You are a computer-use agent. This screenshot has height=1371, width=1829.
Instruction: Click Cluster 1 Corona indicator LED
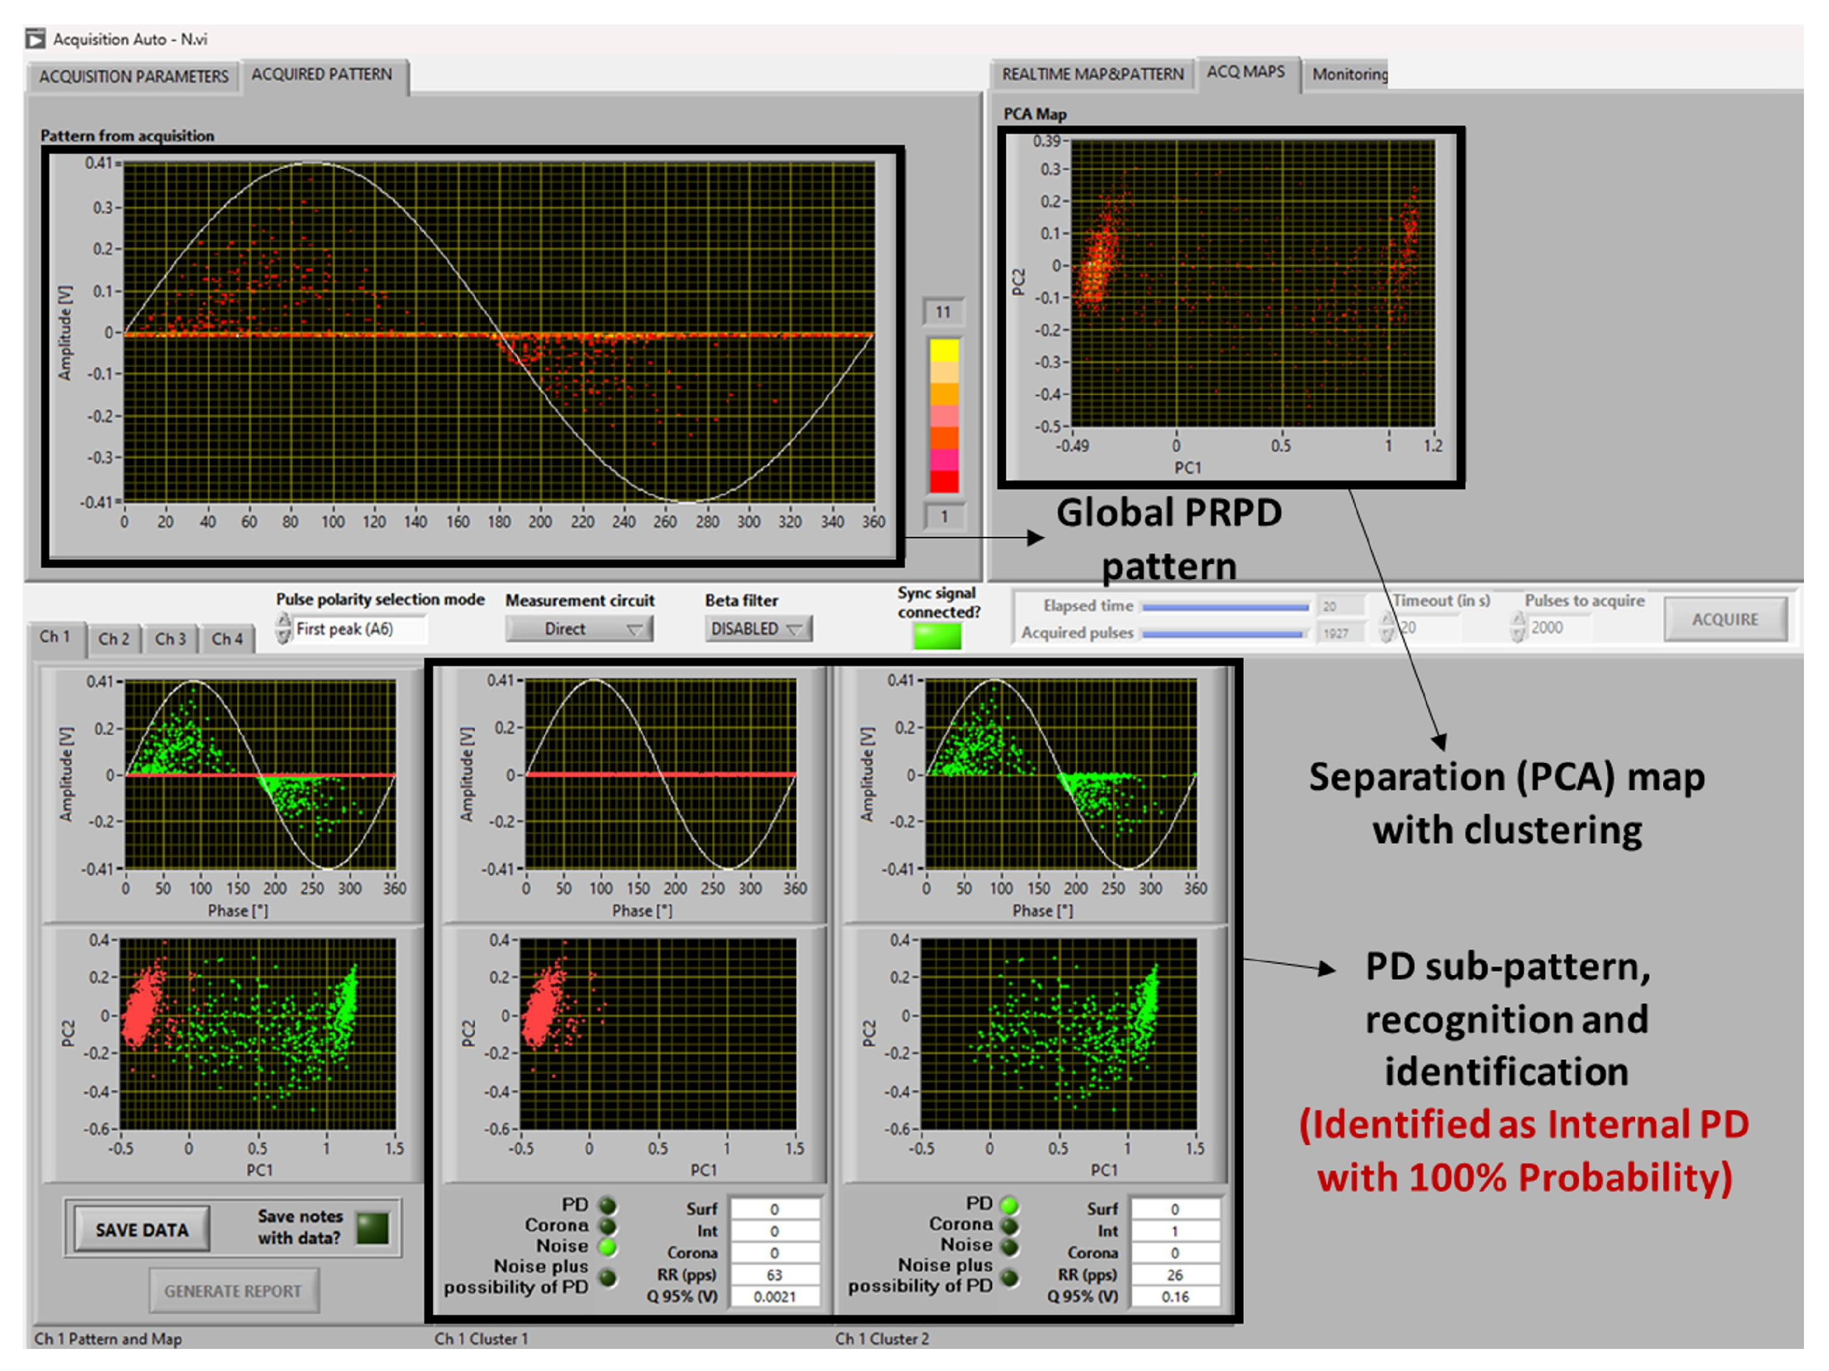point(608,1225)
